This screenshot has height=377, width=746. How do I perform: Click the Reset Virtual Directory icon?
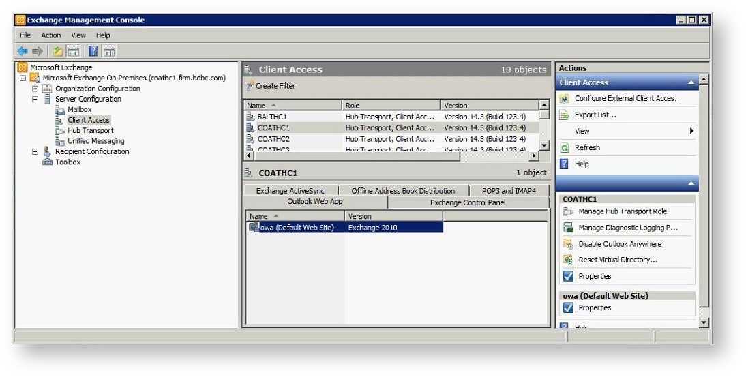568,260
